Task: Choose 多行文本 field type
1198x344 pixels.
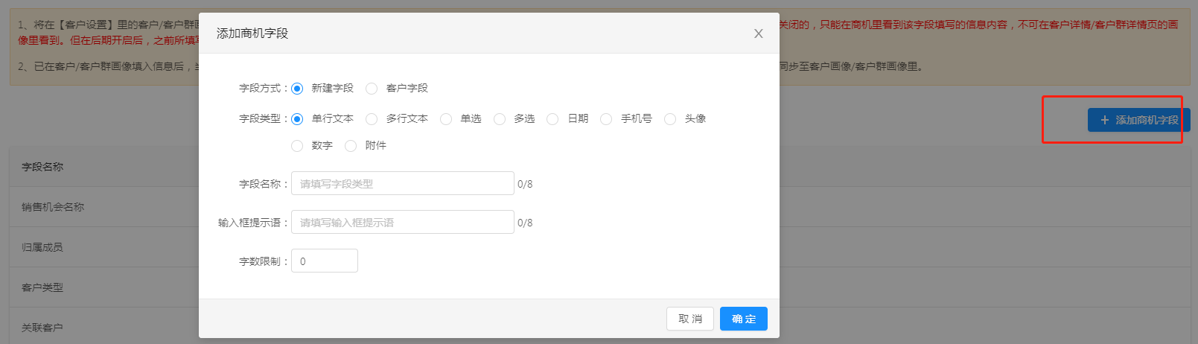Action: pyautogui.click(x=372, y=119)
